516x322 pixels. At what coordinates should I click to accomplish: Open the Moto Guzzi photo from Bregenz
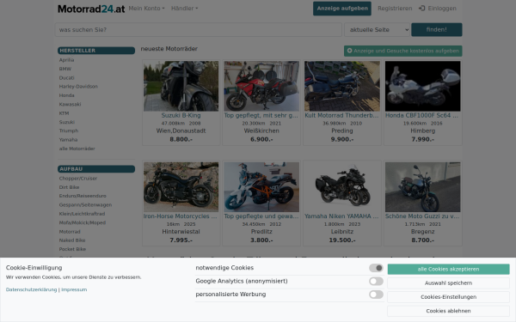(423, 187)
